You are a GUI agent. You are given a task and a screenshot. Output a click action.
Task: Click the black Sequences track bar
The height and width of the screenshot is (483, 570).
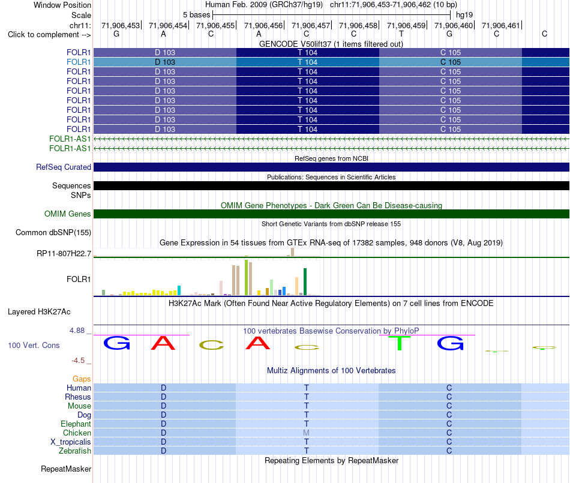coord(331,186)
